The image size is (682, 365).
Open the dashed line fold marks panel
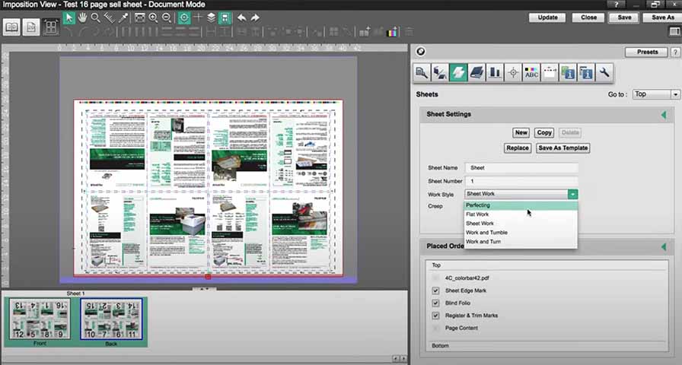point(550,72)
